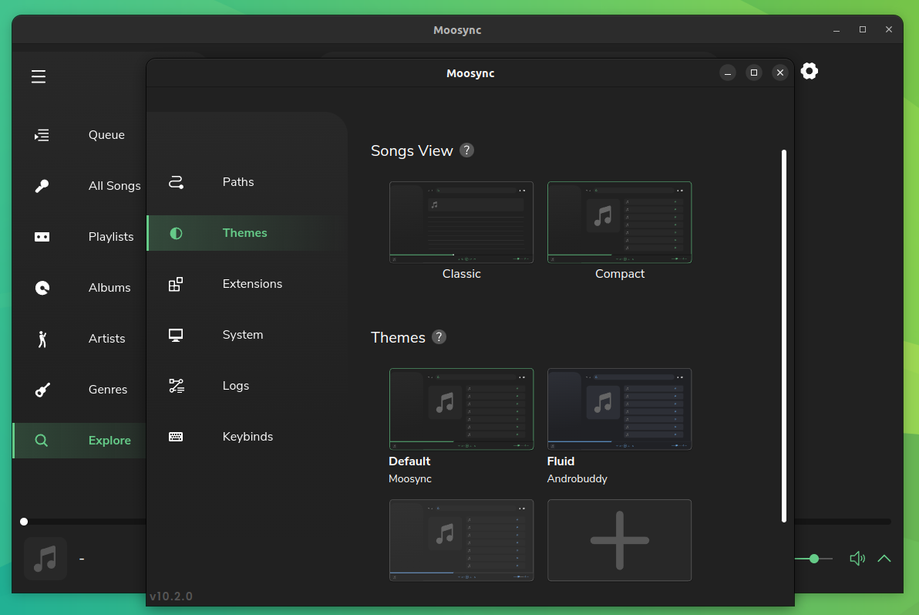The width and height of the screenshot is (919, 615).
Task: Open the Queue view from the sidebar
Action: click(x=42, y=134)
